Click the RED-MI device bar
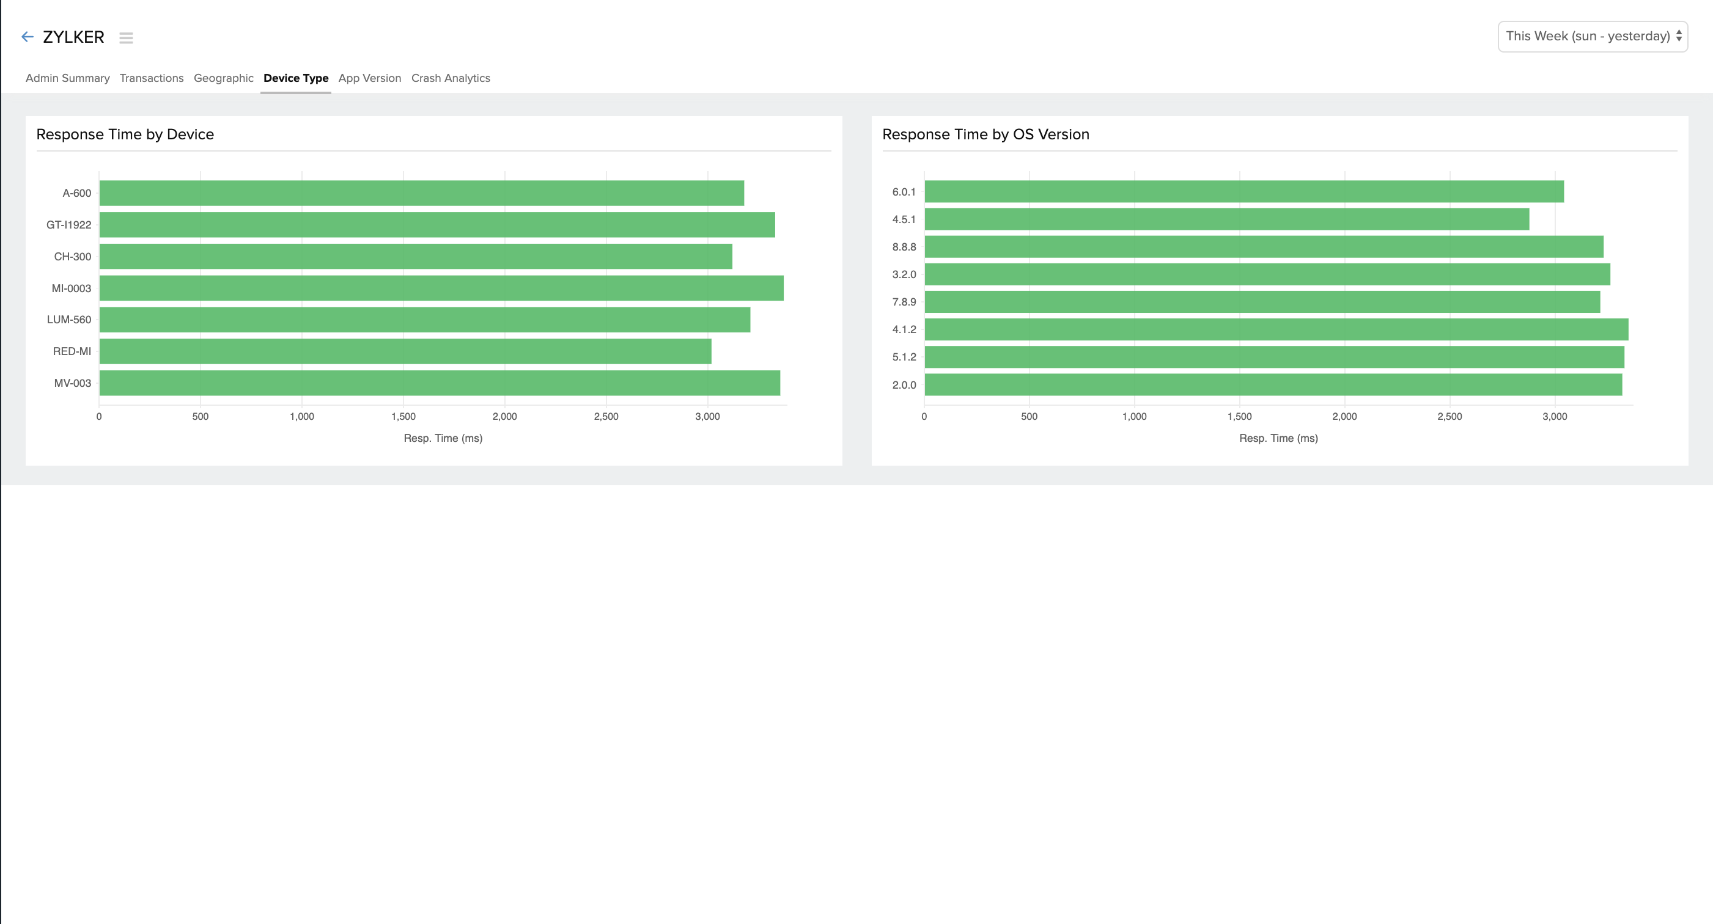This screenshot has height=924, width=1713. coord(405,351)
